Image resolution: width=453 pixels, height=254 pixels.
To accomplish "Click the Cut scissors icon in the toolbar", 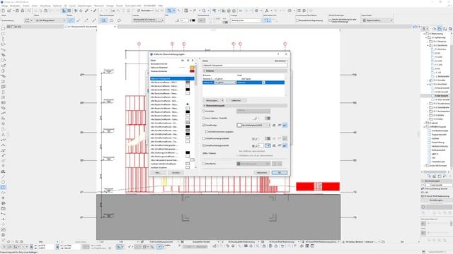I will pyautogui.click(x=36, y=11).
